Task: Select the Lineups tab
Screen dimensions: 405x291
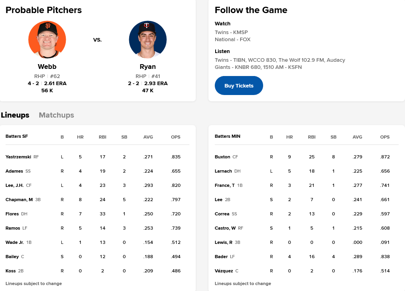Action: click(15, 115)
